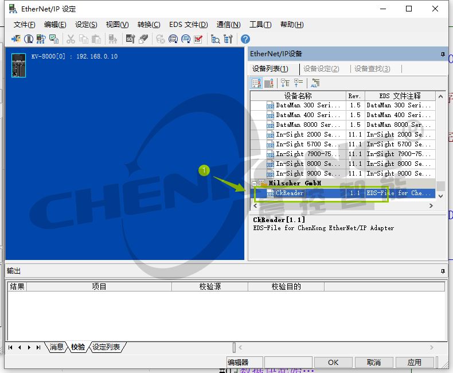Toggle sort by vendor A-Z view button
The height and width of the screenshot is (373, 453).
pyautogui.click(x=257, y=83)
